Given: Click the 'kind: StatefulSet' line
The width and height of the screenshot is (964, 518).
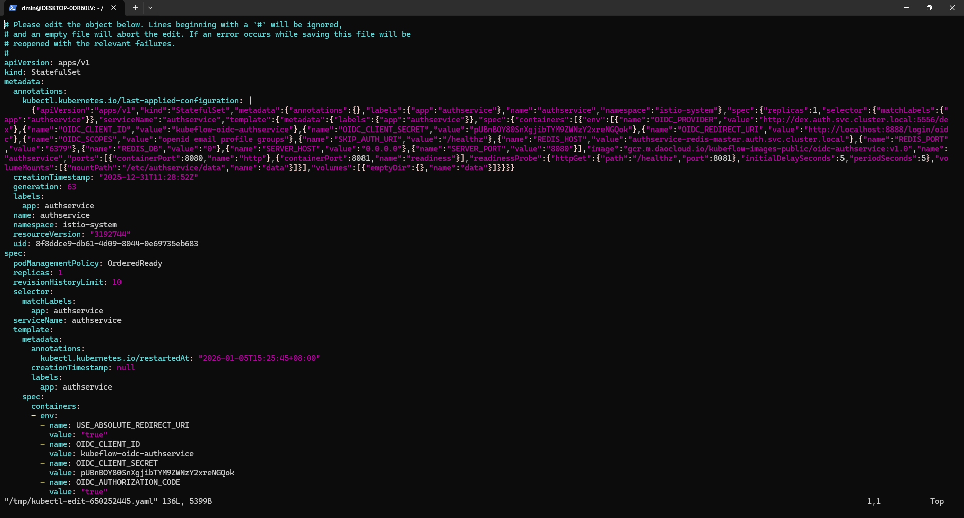Looking at the screenshot, I should point(42,72).
